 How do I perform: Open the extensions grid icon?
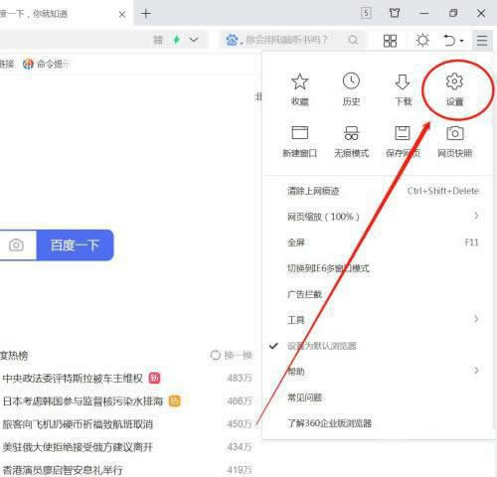pyautogui.click(x=390, y=41)
